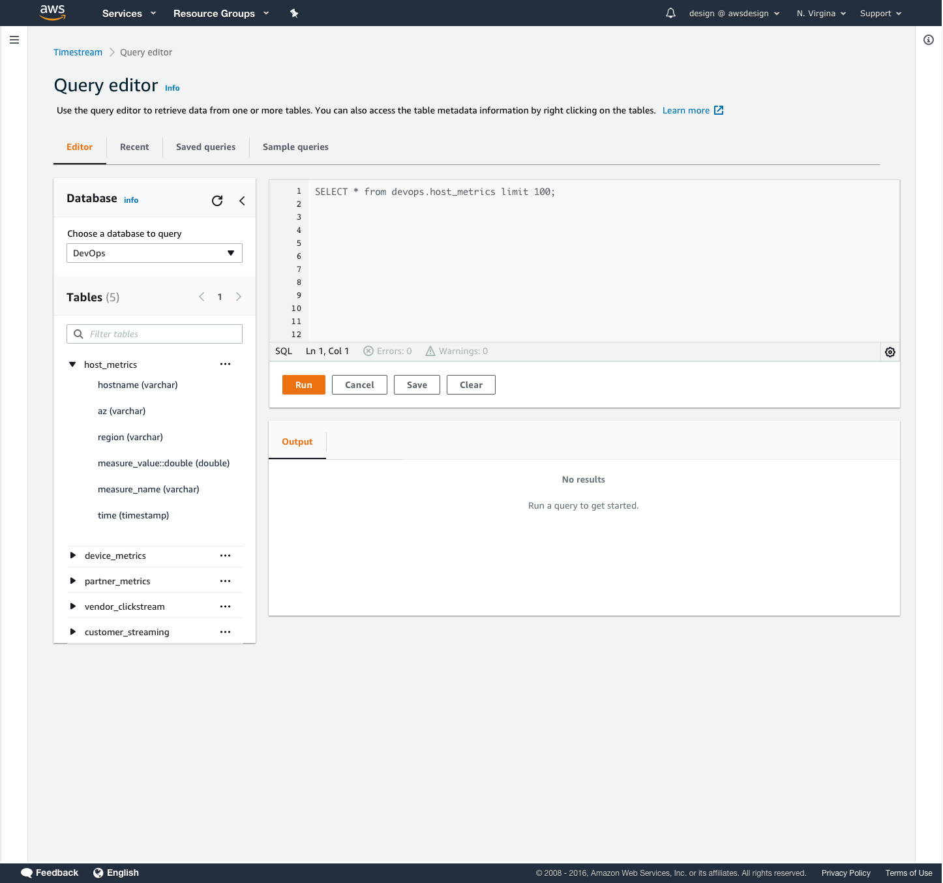Open the AWS home logo
The image size is (943, 883).
[53, 12]
